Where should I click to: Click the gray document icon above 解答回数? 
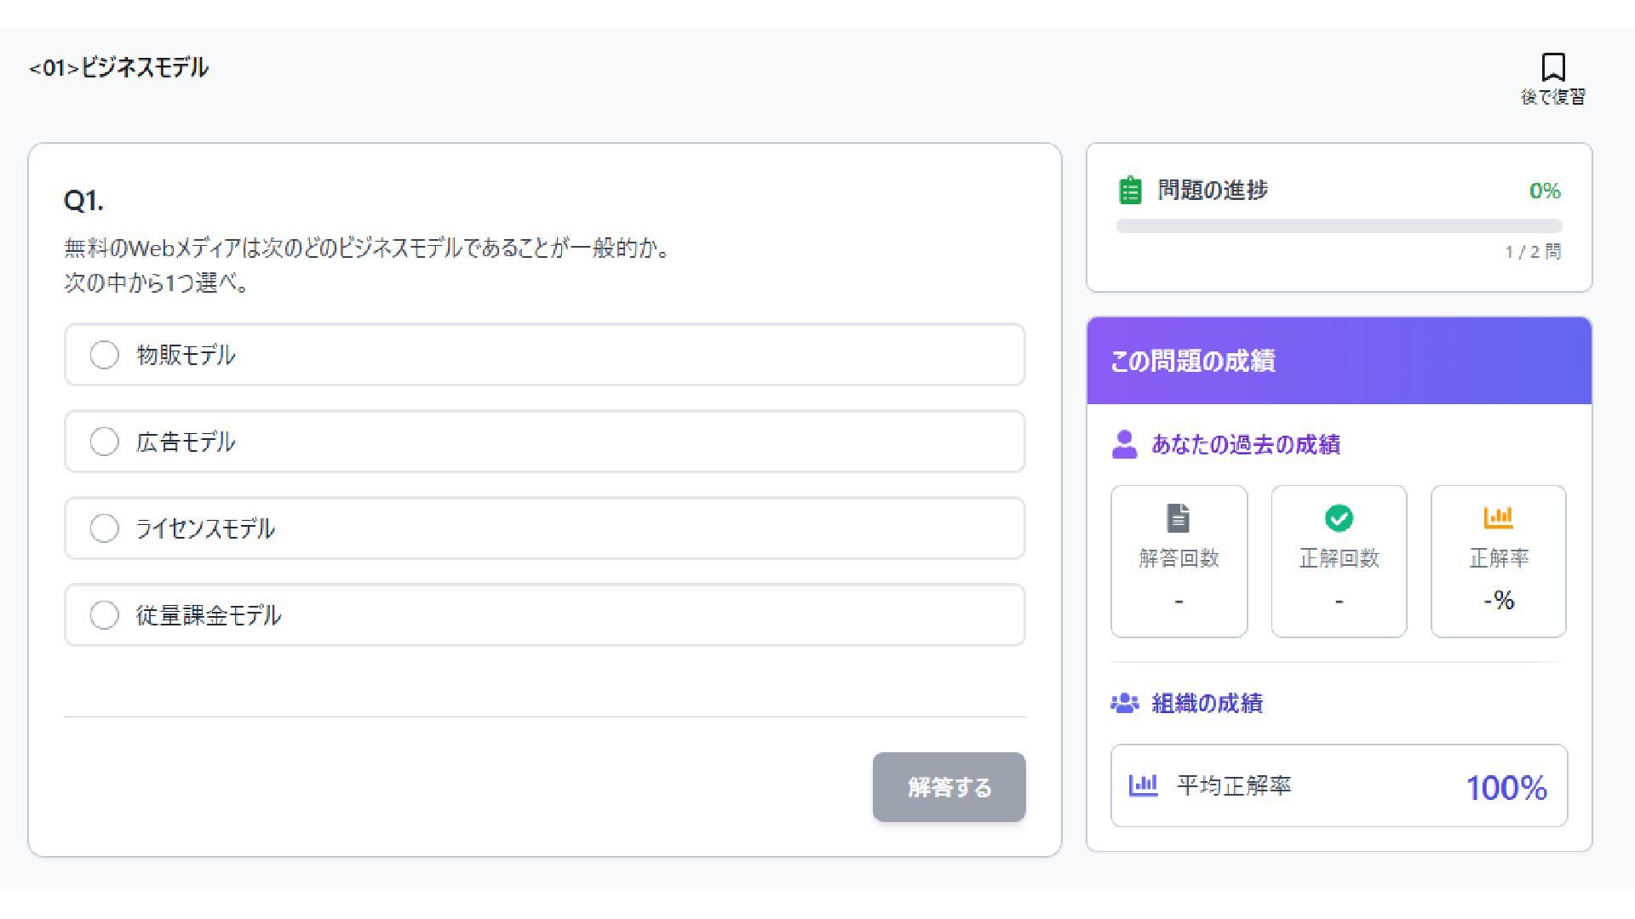pos(1178,517)
